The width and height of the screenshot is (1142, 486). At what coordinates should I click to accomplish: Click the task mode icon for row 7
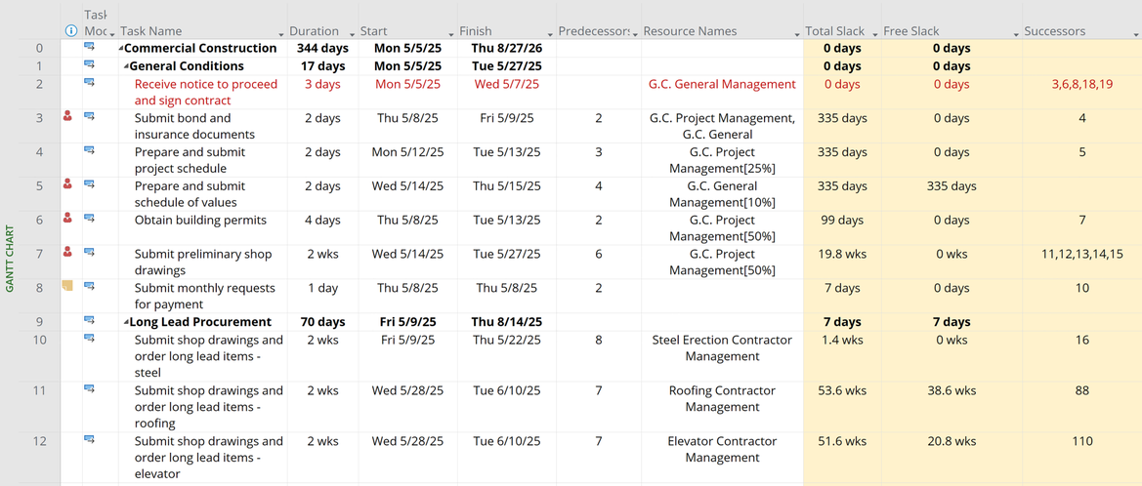(90, 252)
